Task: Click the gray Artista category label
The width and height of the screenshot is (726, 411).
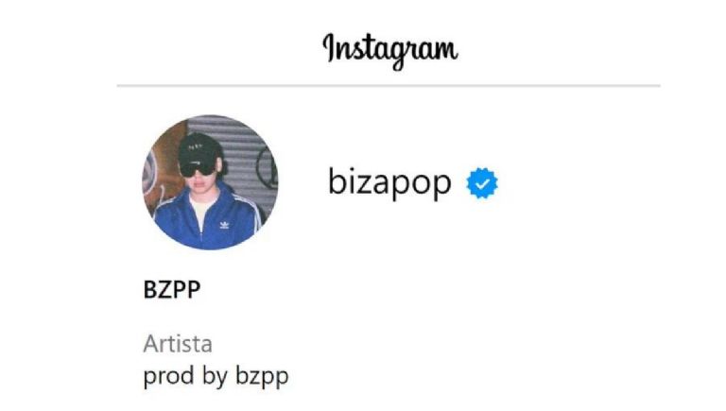Action: [x=178, y=344]
